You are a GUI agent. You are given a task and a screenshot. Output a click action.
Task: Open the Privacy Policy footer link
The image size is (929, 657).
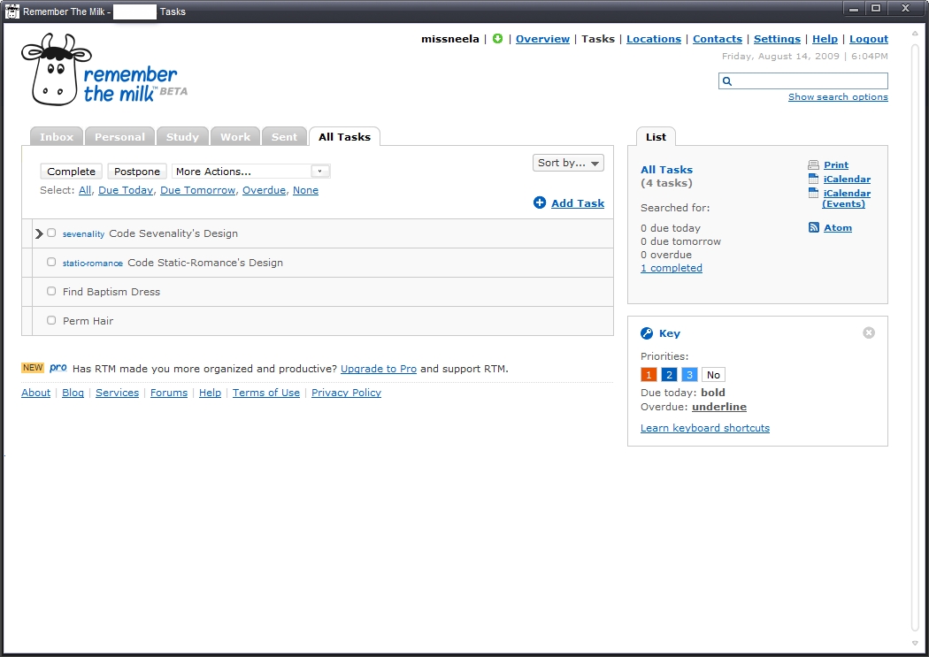click(x=346, y=393)
